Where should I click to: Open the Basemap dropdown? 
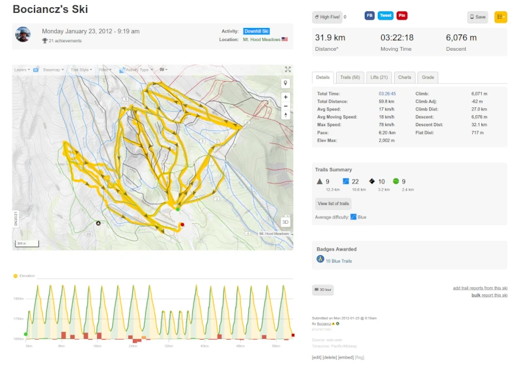[x=53, y=70]
